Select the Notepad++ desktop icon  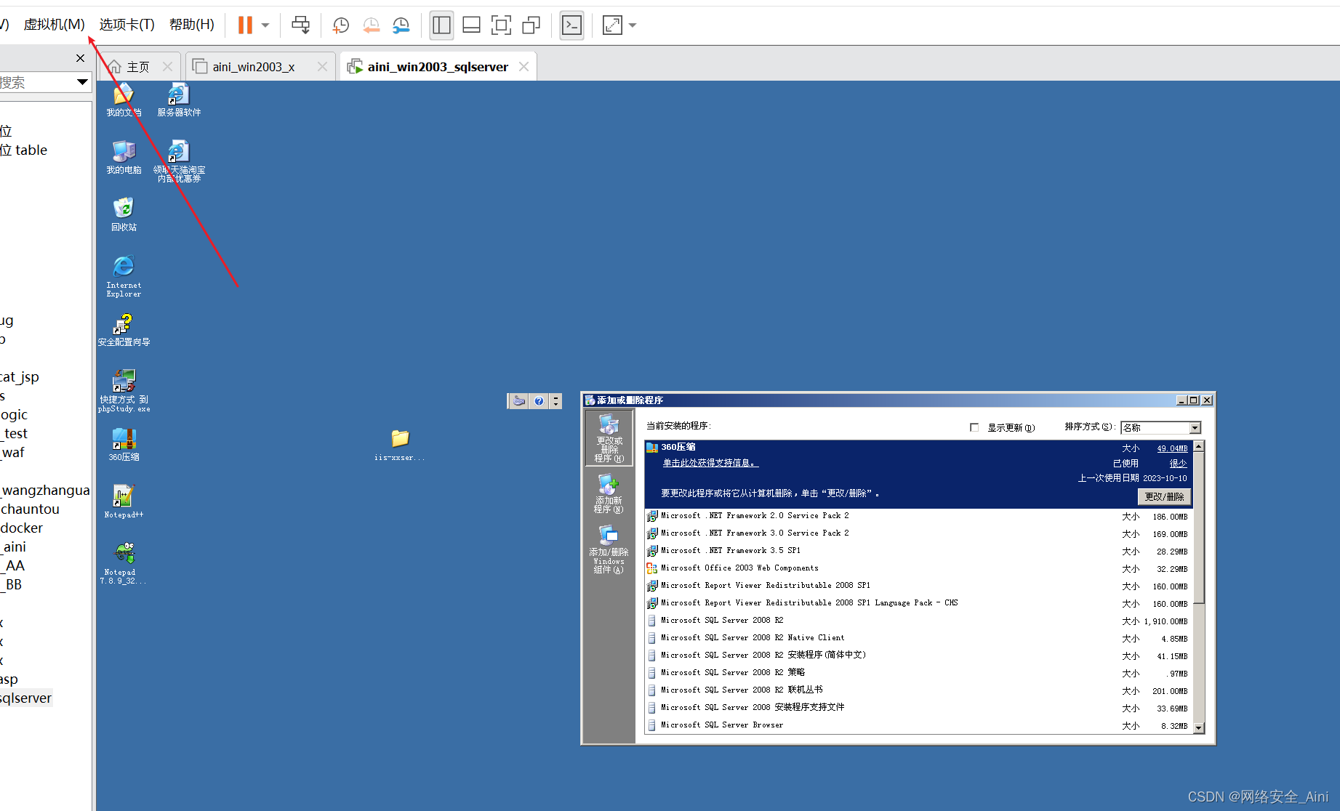[x=124, y=502]
